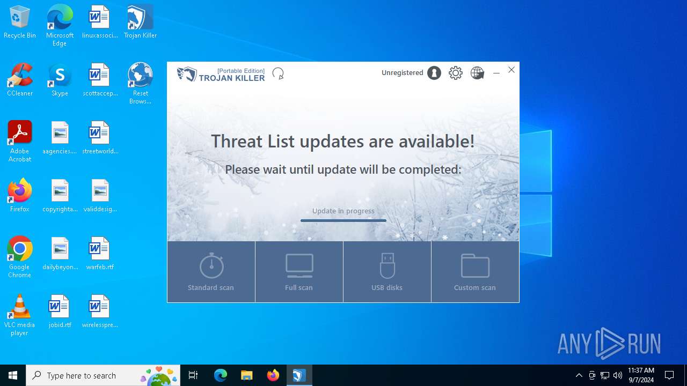Click the update progress bar
Viewport: 687px width, 386px height.
click(x=343, y=220)
